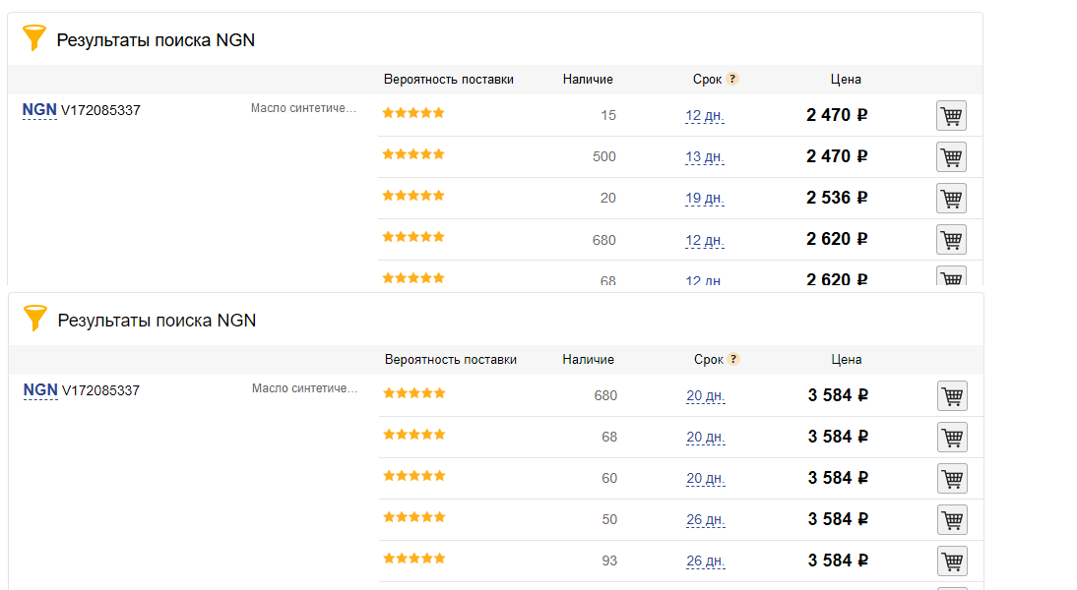Image resolution: width=1077 pixels, height=590 pixels.
Task: Click the 26 дн. term for the 50-in-stock offer
Action: coord(706,519)
